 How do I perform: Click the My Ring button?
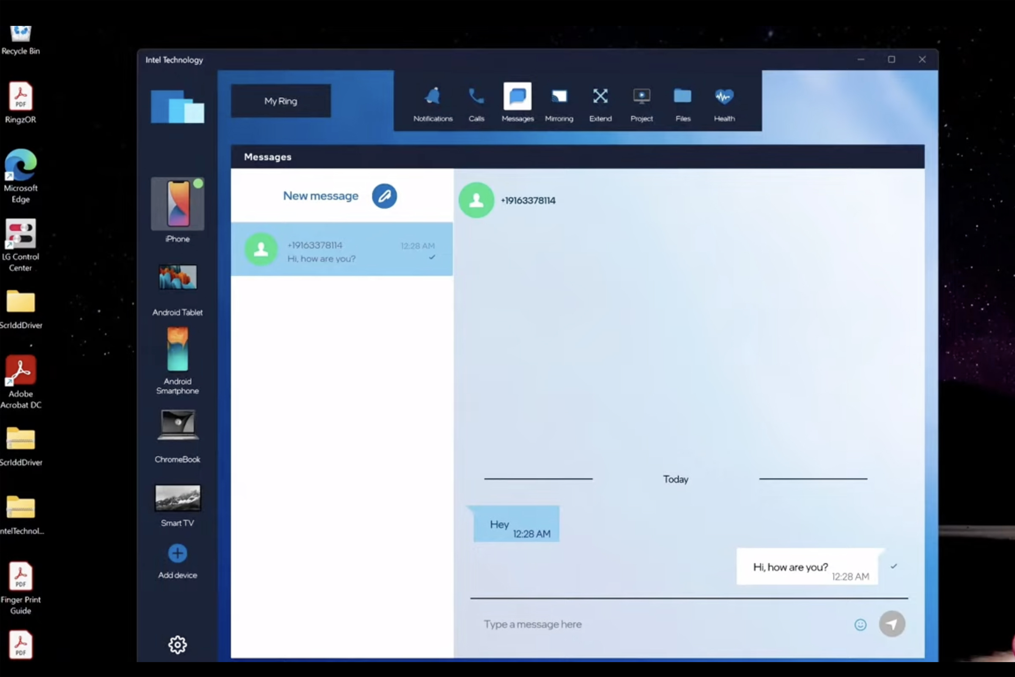(x=281, y=101)
